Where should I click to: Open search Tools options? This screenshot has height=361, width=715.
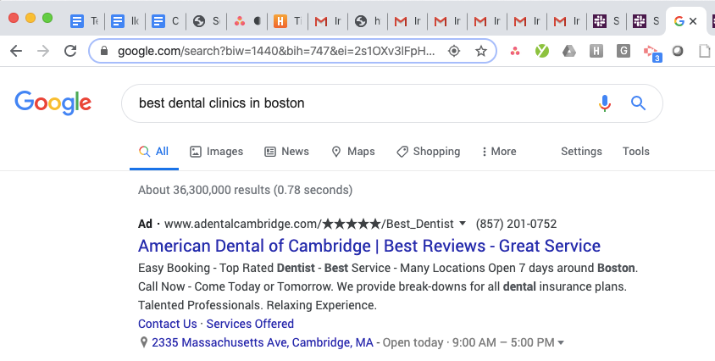pos(636,152)
